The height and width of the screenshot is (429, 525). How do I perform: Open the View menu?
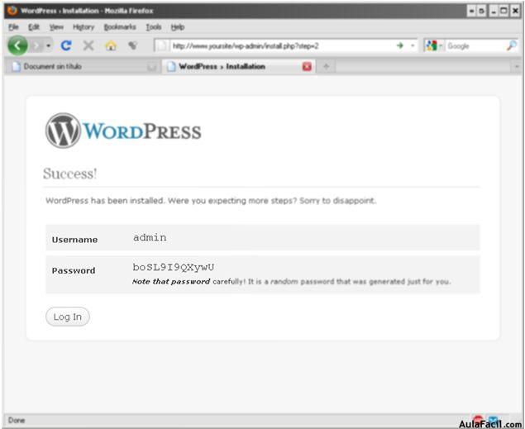tap(56, 27)
